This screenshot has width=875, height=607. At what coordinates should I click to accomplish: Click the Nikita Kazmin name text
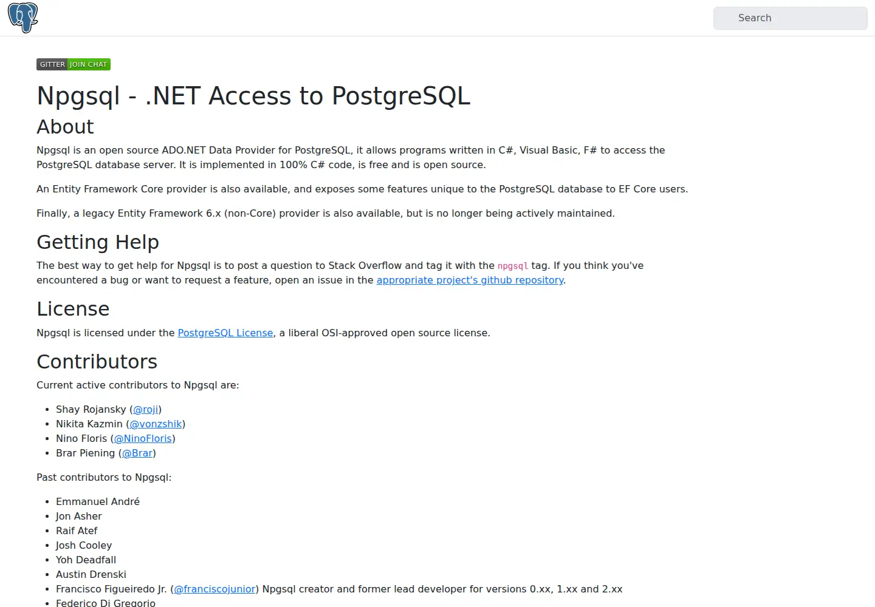(89, 424)
